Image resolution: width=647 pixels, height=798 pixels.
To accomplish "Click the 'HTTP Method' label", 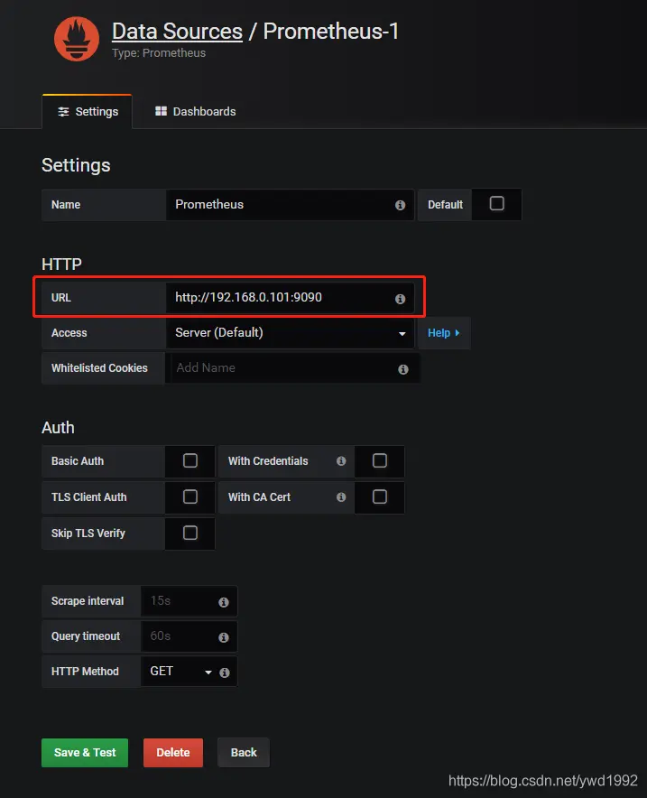I will (85, 672).
